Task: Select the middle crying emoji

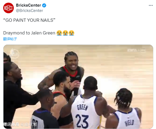Action: (65, 33)
